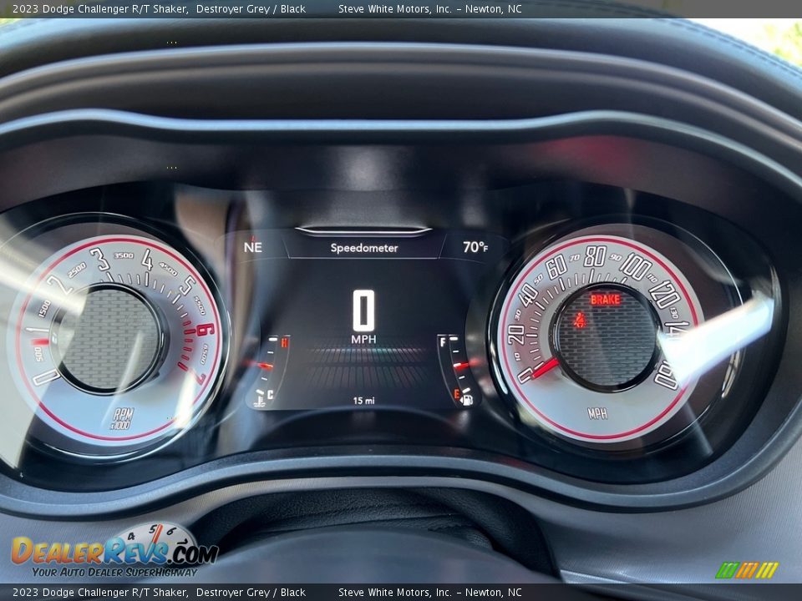The image size is (802, 601).
Task: Click the seatbelt warning indicator icon
Action: tap(580, 321)
